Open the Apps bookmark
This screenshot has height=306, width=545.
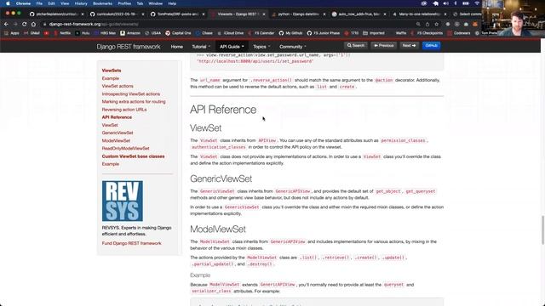click(x=12, y=33)
